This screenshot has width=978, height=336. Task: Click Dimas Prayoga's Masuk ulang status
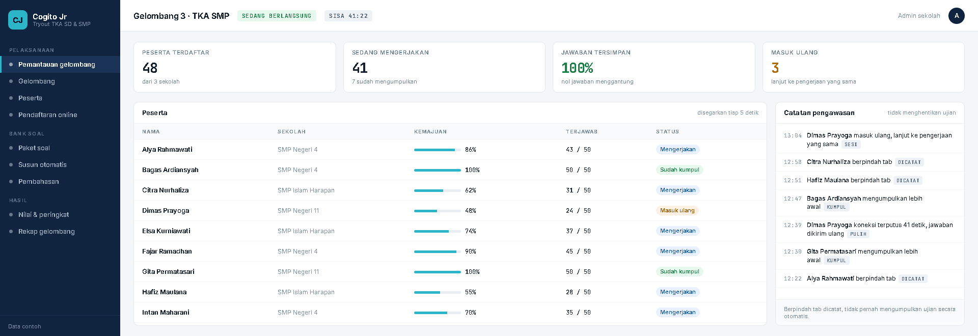tap(677, 211)
